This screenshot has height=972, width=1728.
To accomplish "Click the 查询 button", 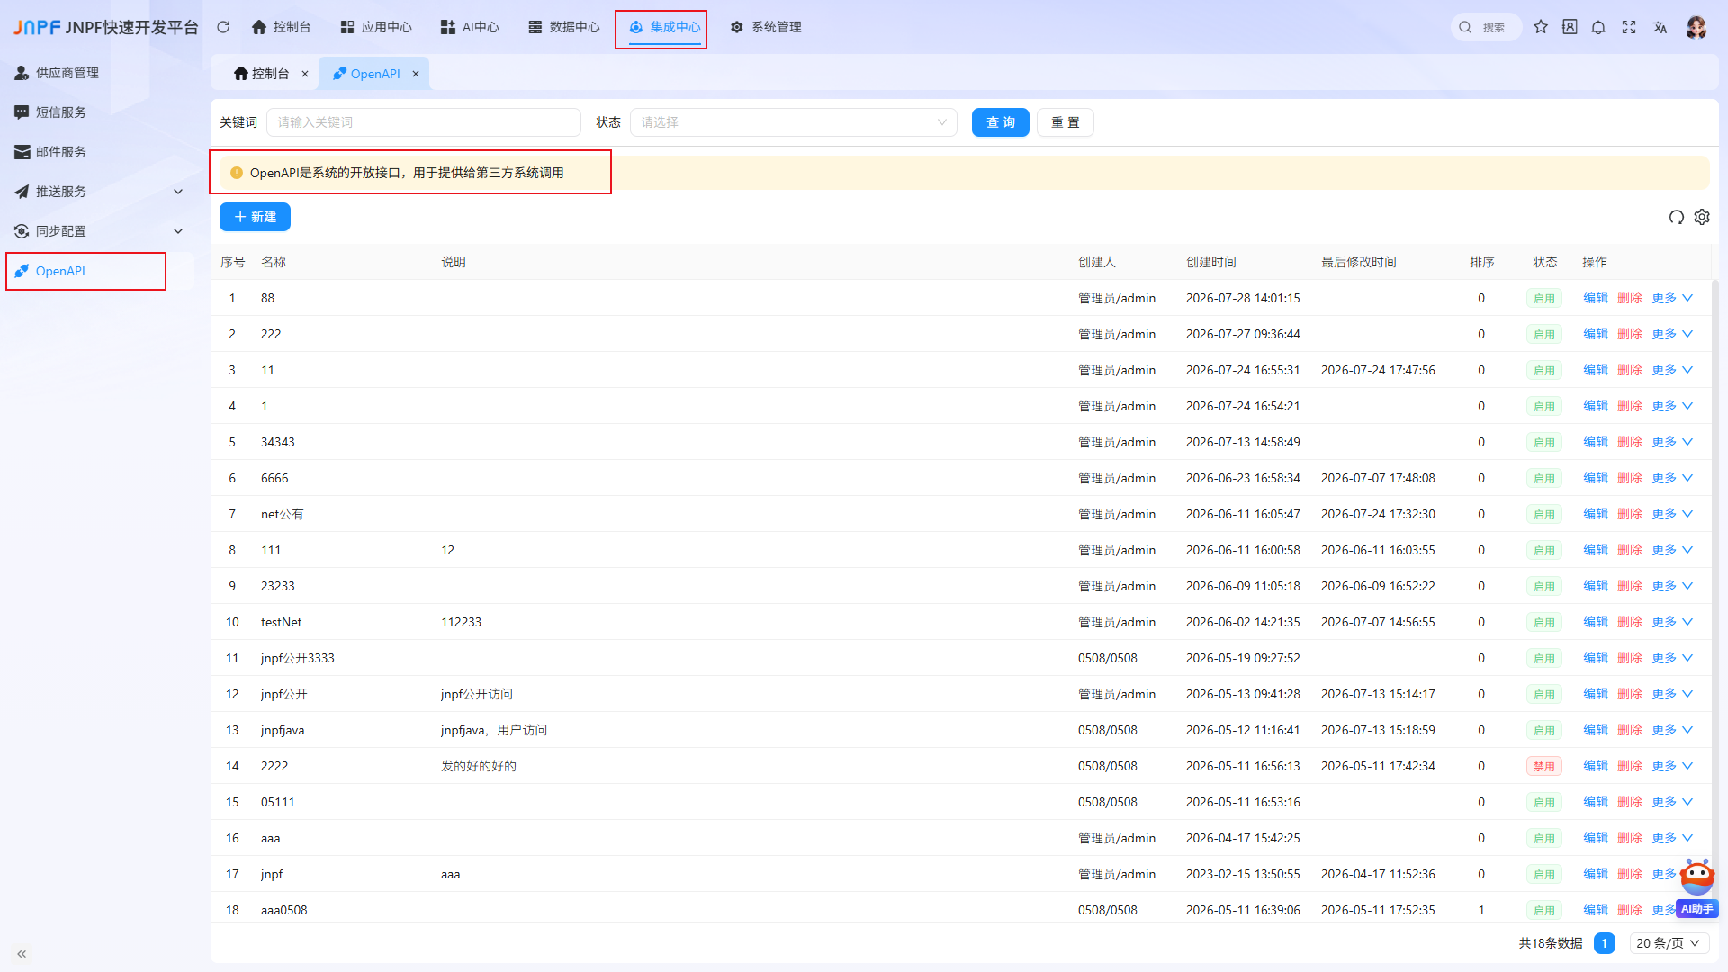I will (1001, 122).
